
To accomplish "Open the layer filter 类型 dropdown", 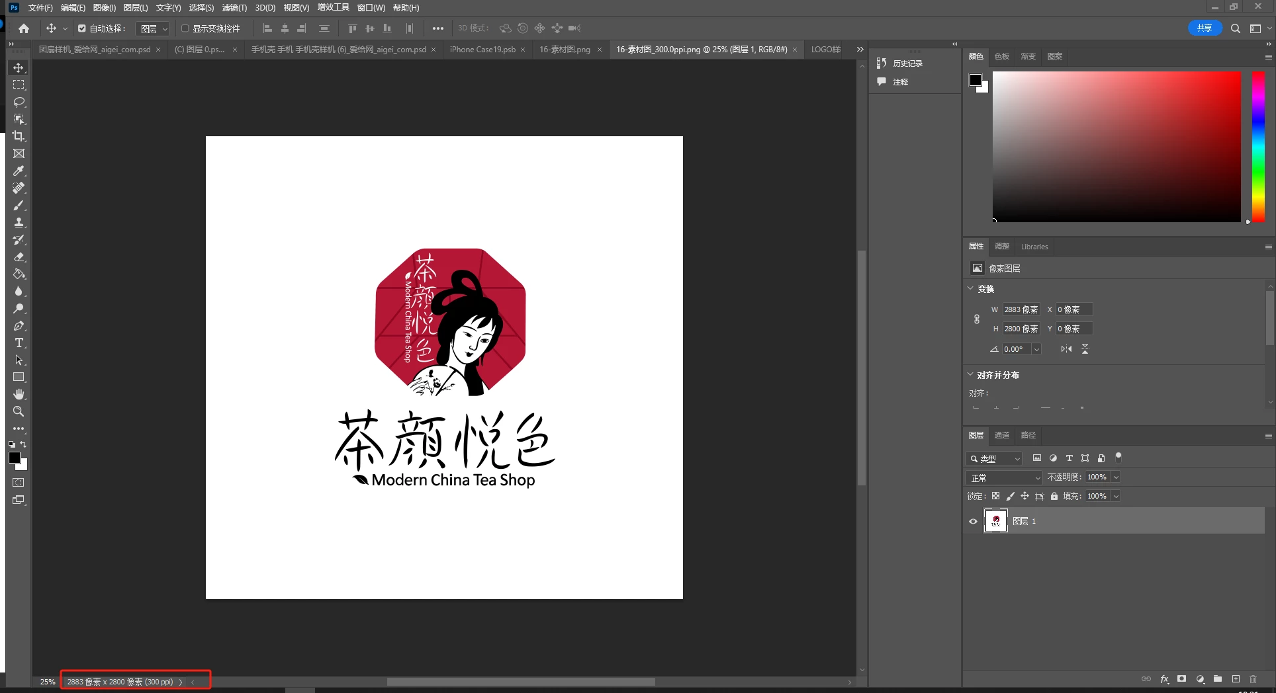I will [994, 458].
